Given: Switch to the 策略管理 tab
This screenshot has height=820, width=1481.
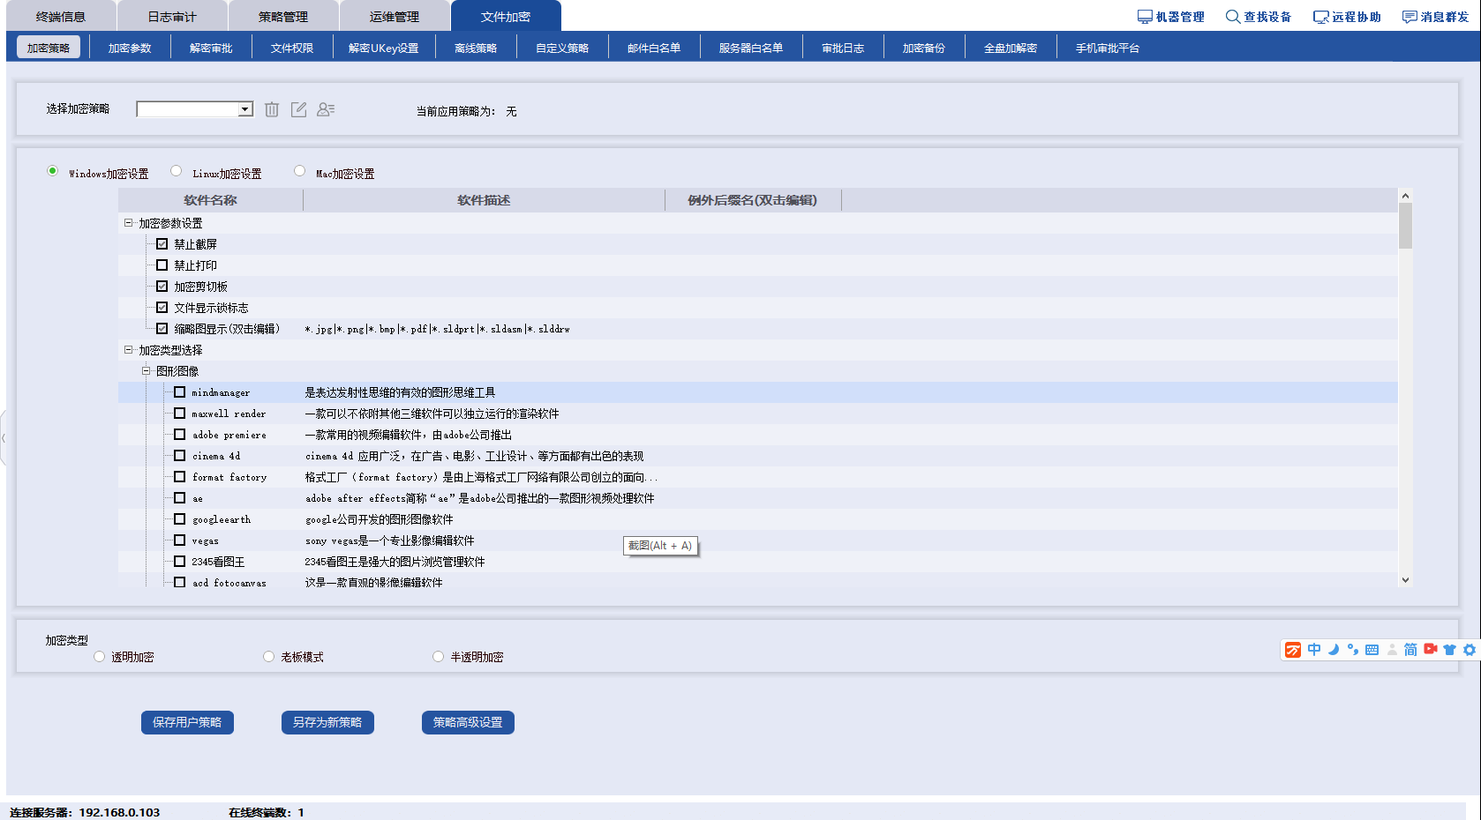Looking at the screenshot, I should coord(283,17).
